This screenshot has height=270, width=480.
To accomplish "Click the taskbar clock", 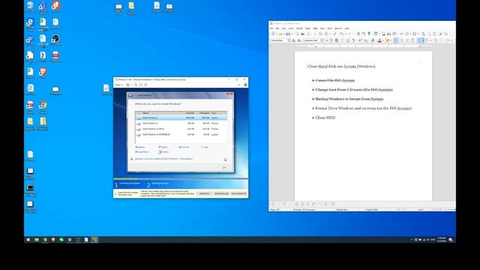I will [442, 240].
